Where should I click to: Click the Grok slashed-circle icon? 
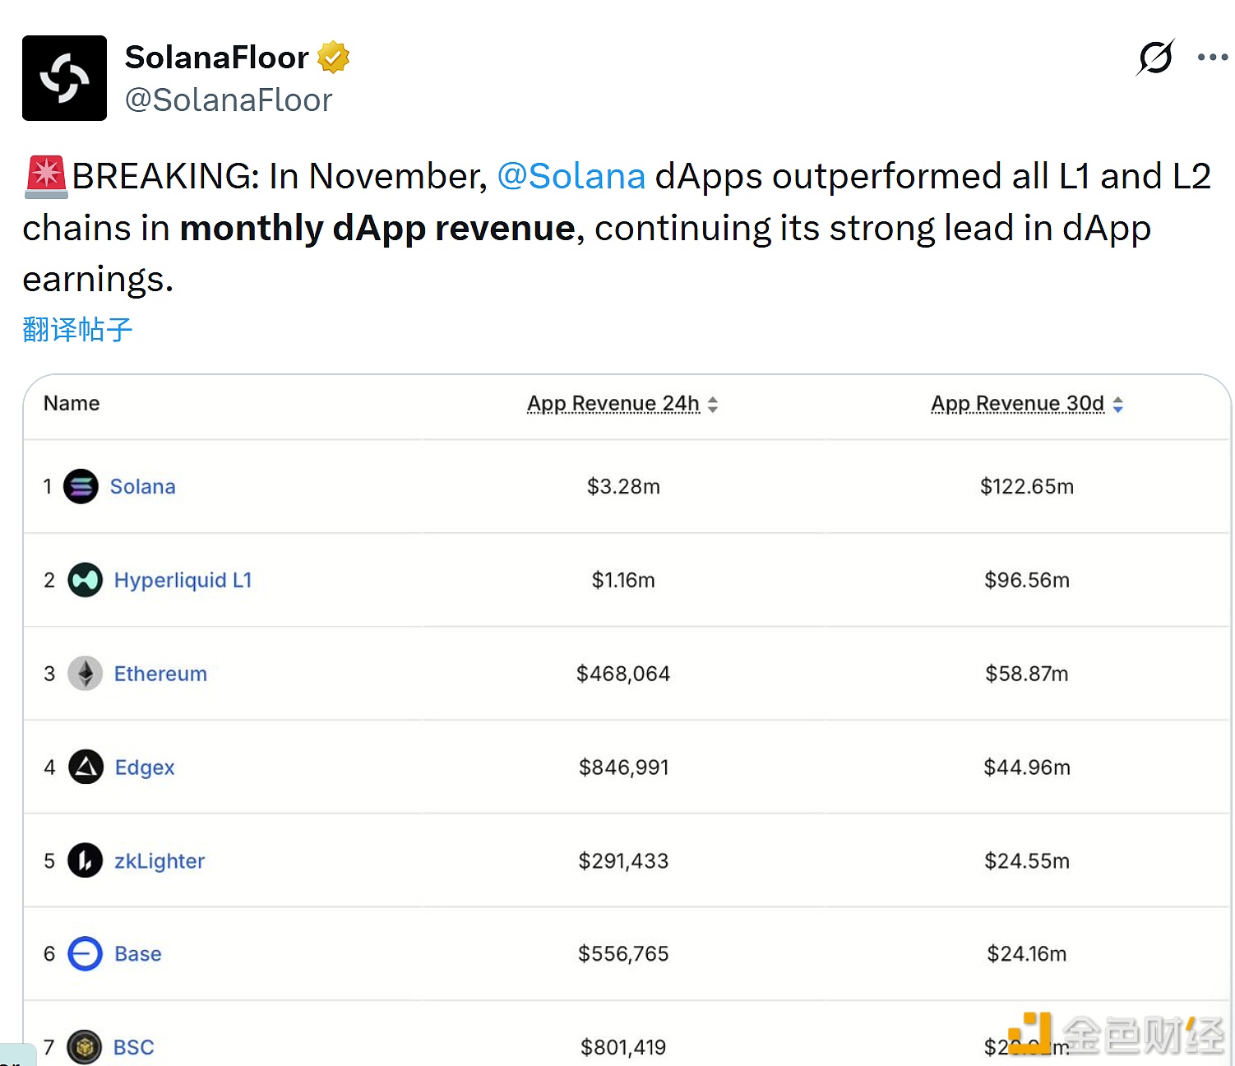pos(1155,58)
